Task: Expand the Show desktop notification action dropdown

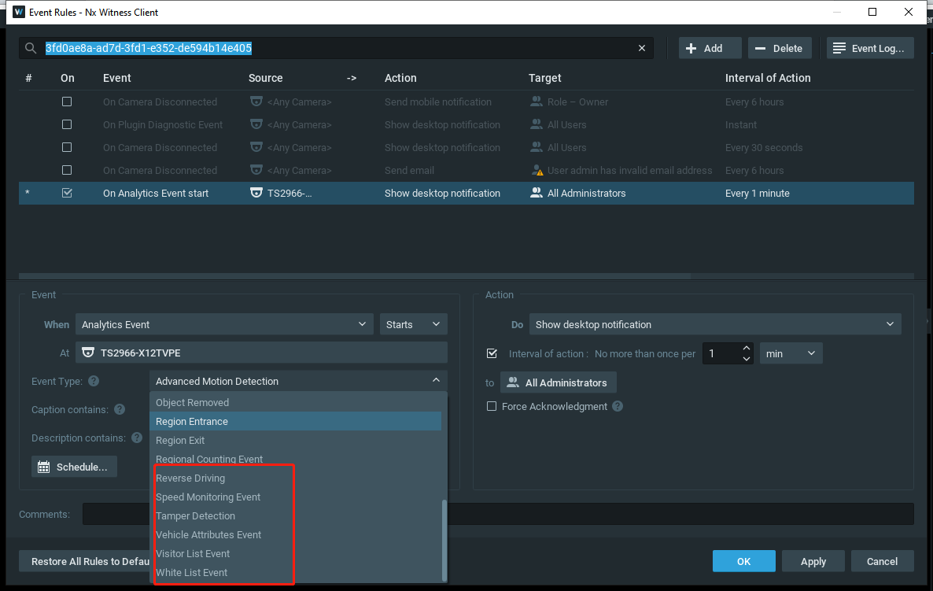Action: point(714,324)
